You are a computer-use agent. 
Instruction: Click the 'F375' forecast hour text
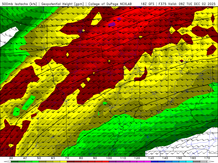click(x=162, y=4)
